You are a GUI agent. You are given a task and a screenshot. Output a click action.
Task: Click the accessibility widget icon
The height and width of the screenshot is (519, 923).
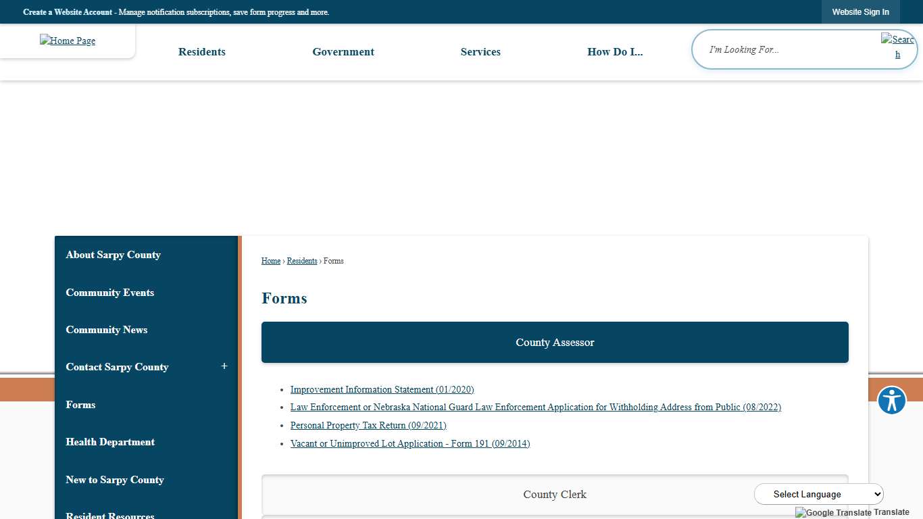click(x=891, y=400)
